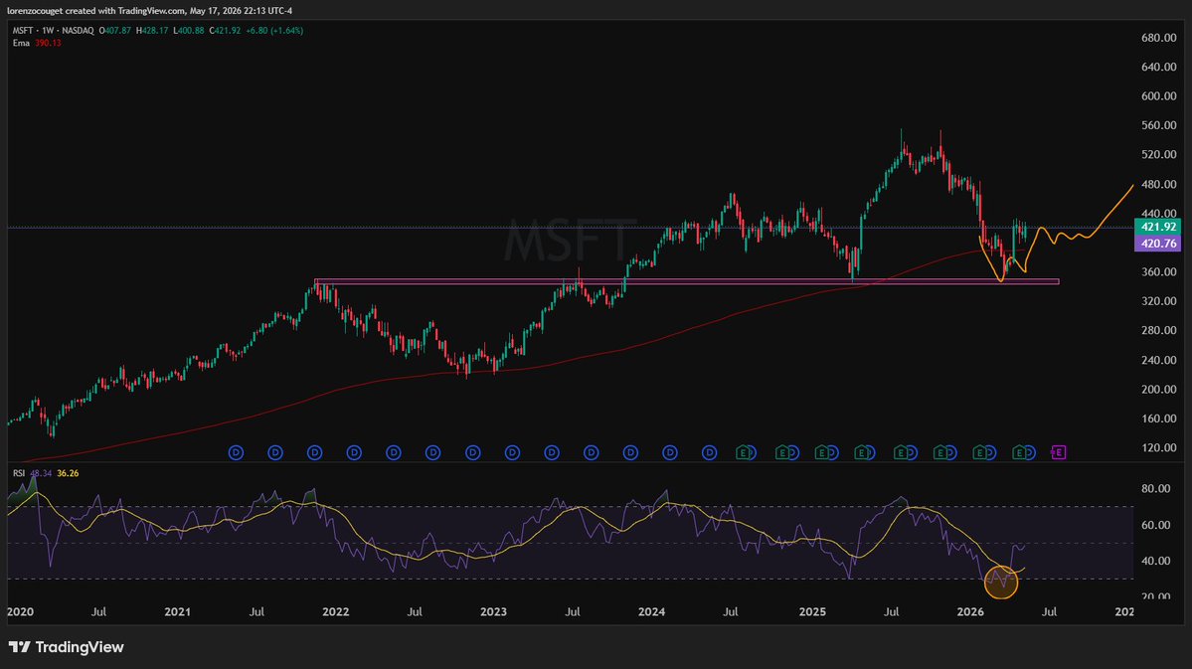1192x669 pixels.
Task: Click the May 2022 dividend D marker
Action: [394, 452]
